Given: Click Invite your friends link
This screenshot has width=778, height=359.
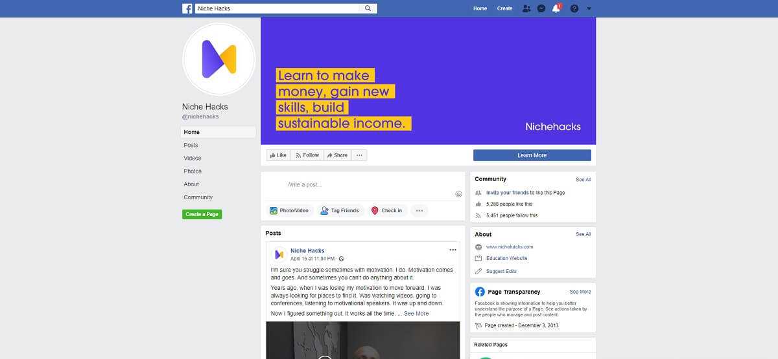Looking at the screenshot, I should [508, 193].
